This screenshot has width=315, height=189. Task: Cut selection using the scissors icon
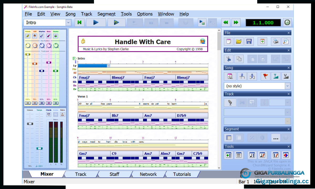point(229,59)
